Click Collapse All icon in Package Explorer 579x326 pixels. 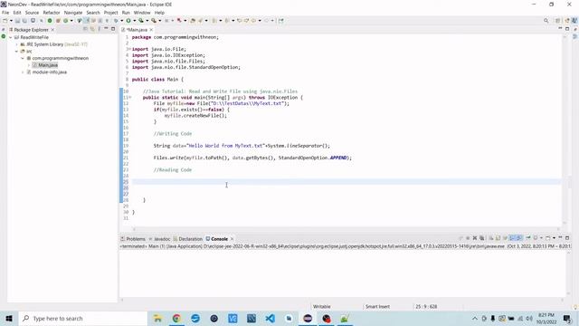tap(85, 29)
